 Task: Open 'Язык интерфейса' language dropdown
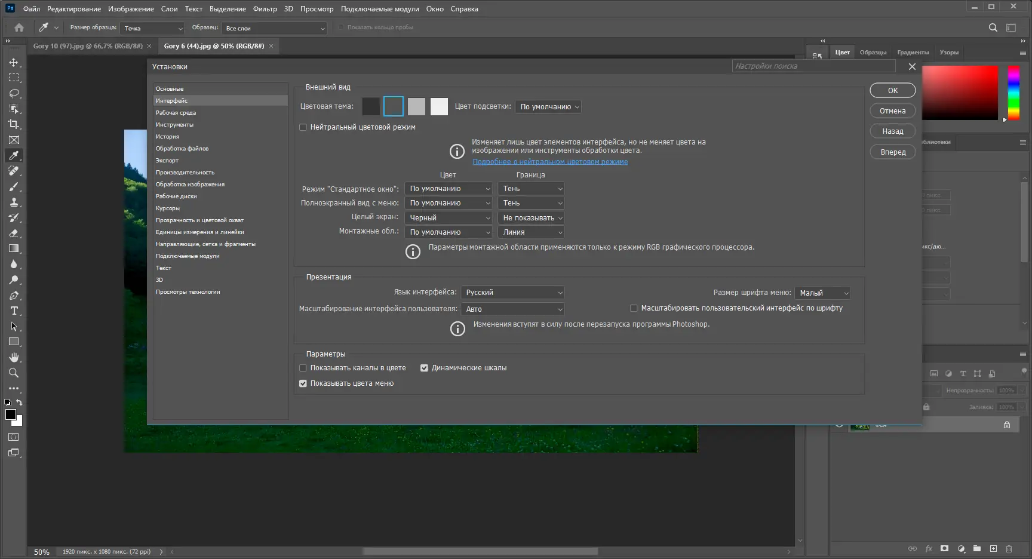coord(512,293)
